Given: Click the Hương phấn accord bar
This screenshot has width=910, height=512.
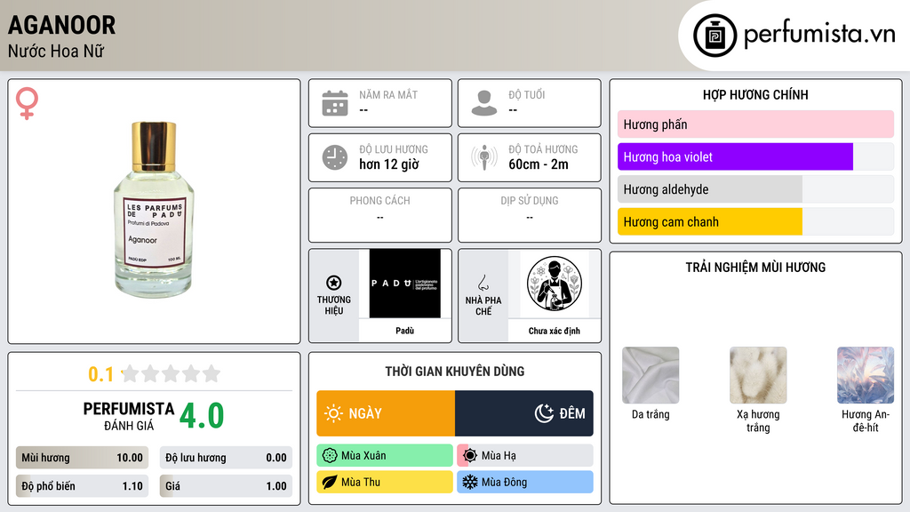Looking at the screenshot, I should (755, 124).
